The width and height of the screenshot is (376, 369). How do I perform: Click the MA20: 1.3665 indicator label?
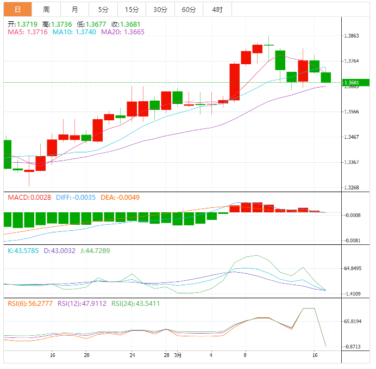(x=123, y=32)
